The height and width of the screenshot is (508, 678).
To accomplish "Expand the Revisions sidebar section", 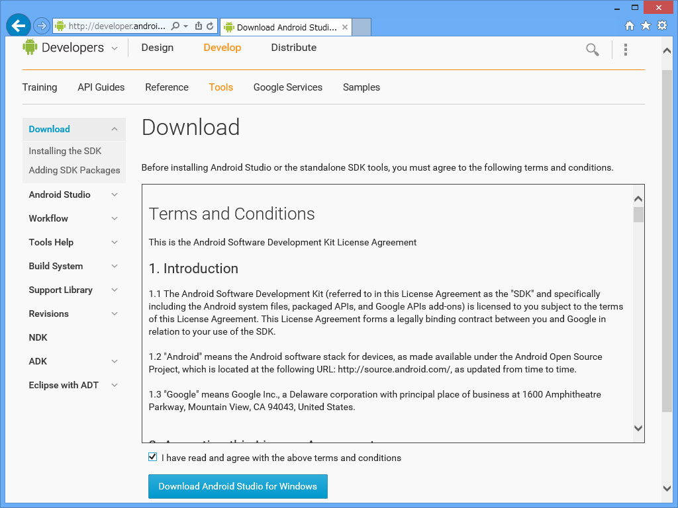I will 115,314.
